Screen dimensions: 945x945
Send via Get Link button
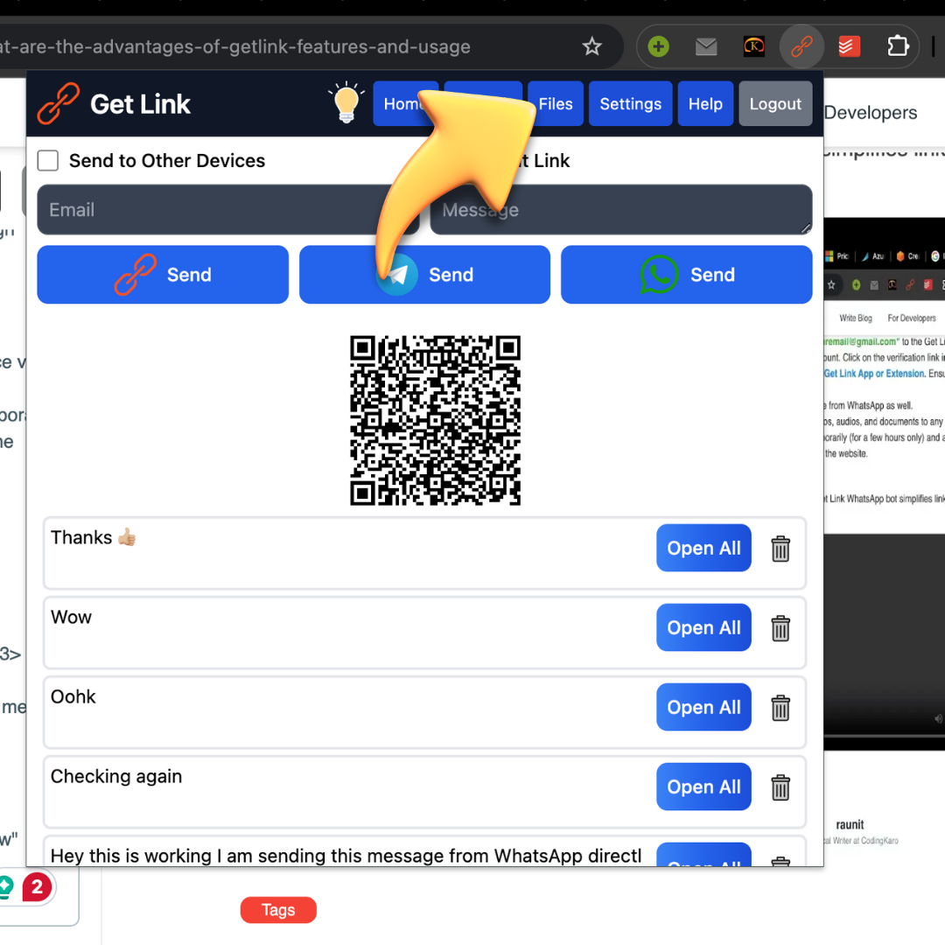coord(163,275)
